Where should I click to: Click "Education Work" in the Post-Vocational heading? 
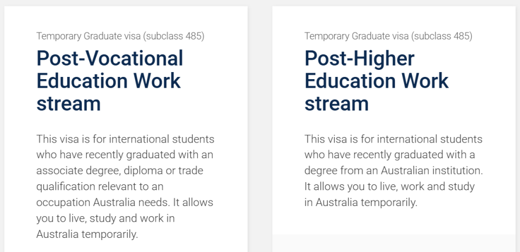108,81
